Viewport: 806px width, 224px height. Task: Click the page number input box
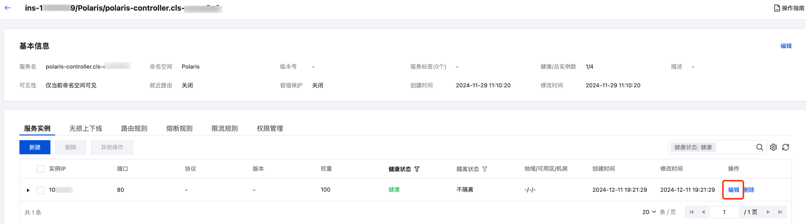click(724, 212)
